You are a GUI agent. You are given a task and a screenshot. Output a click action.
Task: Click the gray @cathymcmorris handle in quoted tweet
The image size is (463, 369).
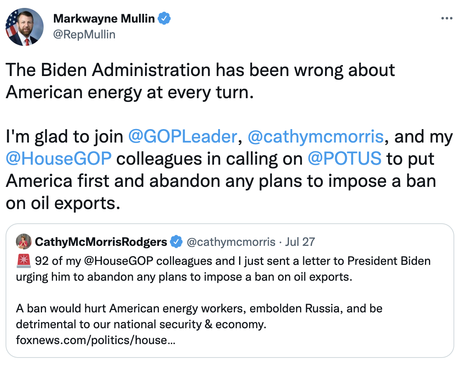pos(231,242)
